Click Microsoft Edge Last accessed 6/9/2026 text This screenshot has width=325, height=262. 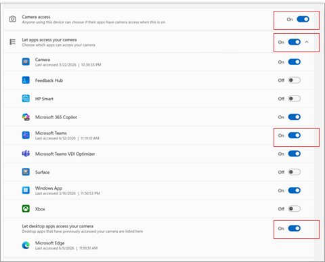[66, 248]
